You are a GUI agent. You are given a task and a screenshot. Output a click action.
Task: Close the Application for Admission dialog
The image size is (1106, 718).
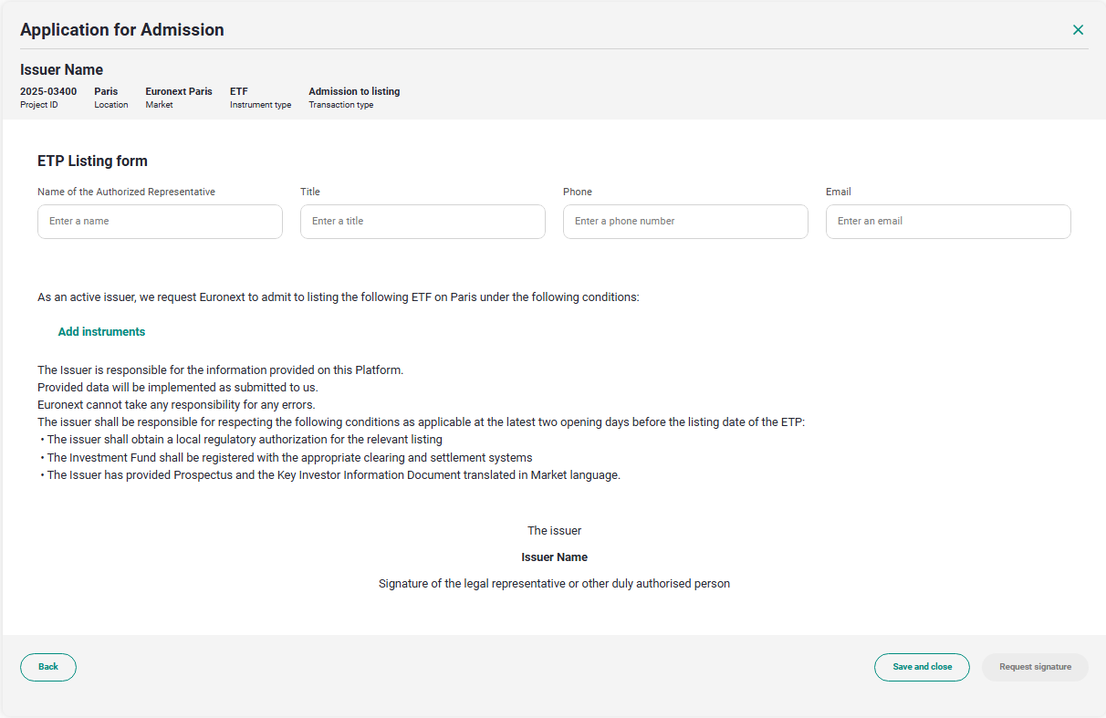[1078, 30]
